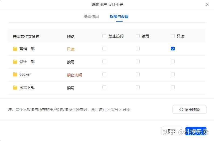Click the docker folder name
Image resolution: width=214 pixels, height=141 pixels.
25,74
